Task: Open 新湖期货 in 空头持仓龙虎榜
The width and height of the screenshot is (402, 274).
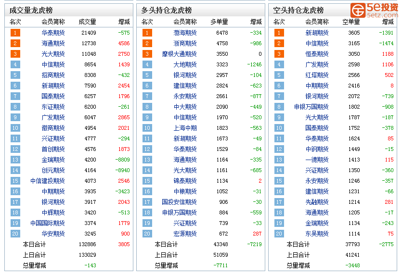Action: click(317, 33)
